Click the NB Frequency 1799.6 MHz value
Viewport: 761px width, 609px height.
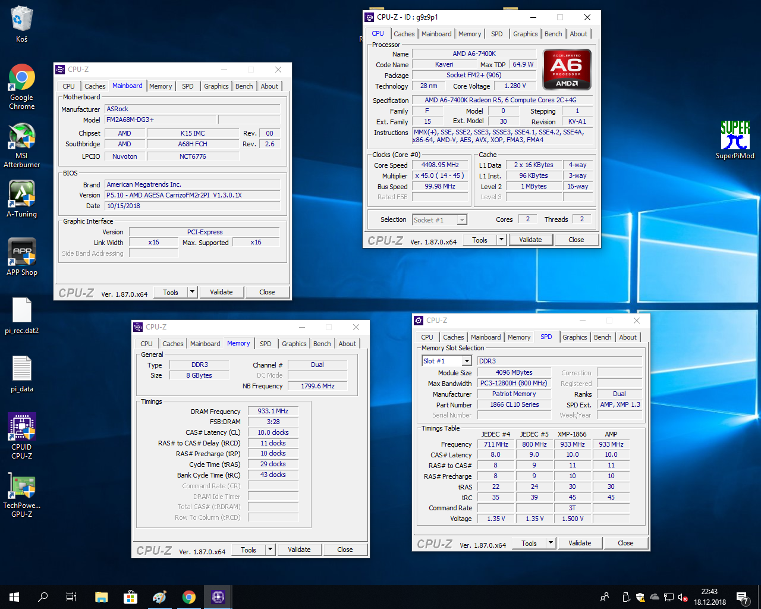[x=318, y=386]
